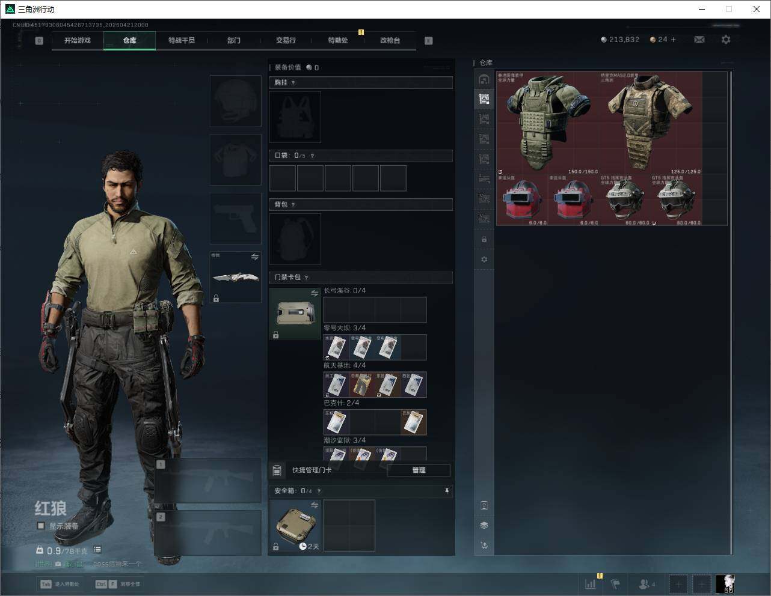This screenshot has height=596, width=771.
Task: Select the right-most keycard in the 巴克什 row
Action: [414, 422]
